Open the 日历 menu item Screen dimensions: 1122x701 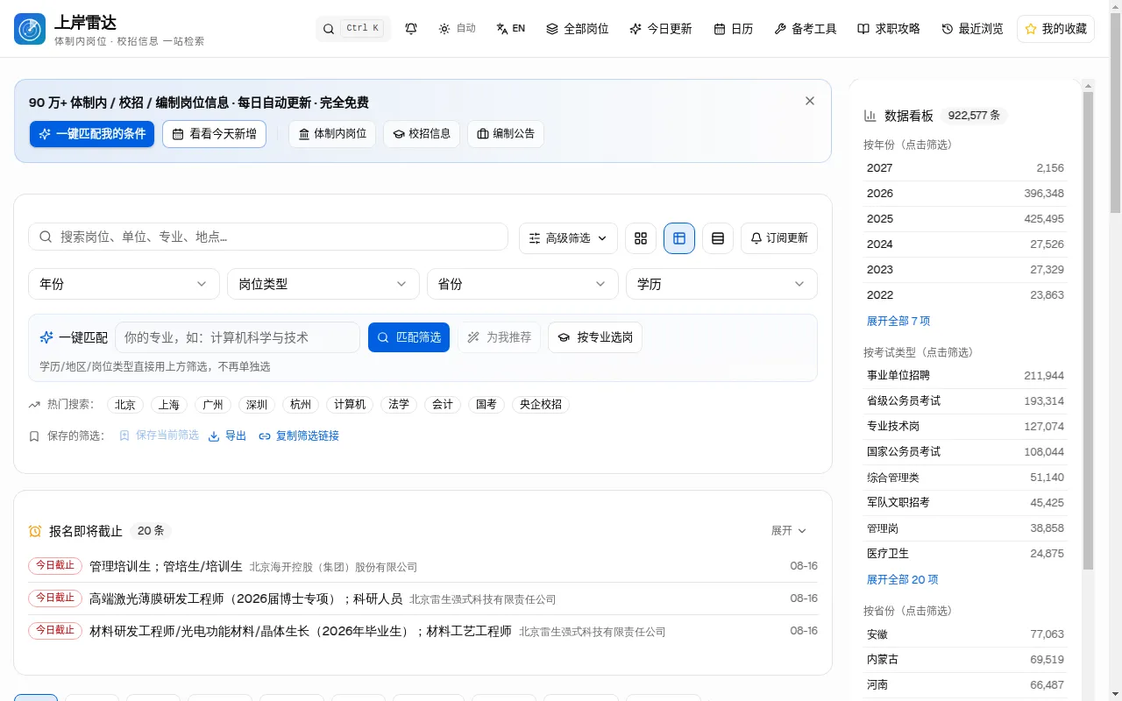[x=733, y=29]
